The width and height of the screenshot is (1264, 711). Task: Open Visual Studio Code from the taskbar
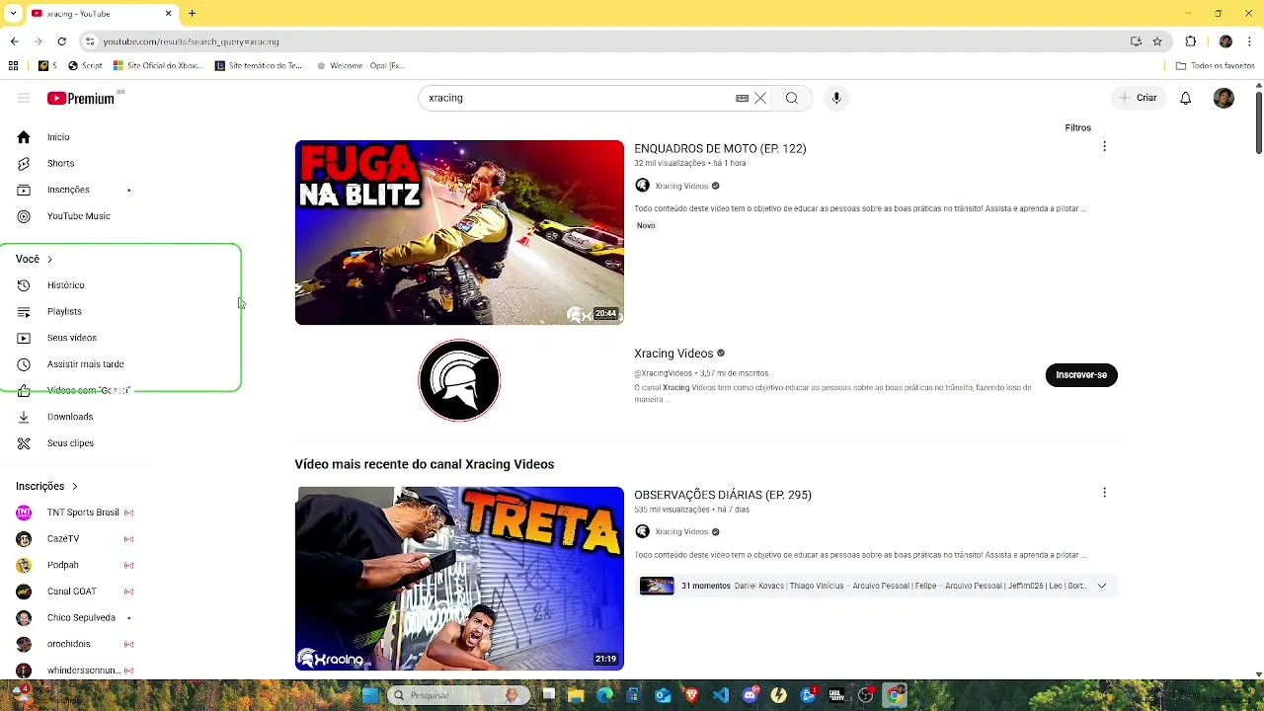pos(721,695)
